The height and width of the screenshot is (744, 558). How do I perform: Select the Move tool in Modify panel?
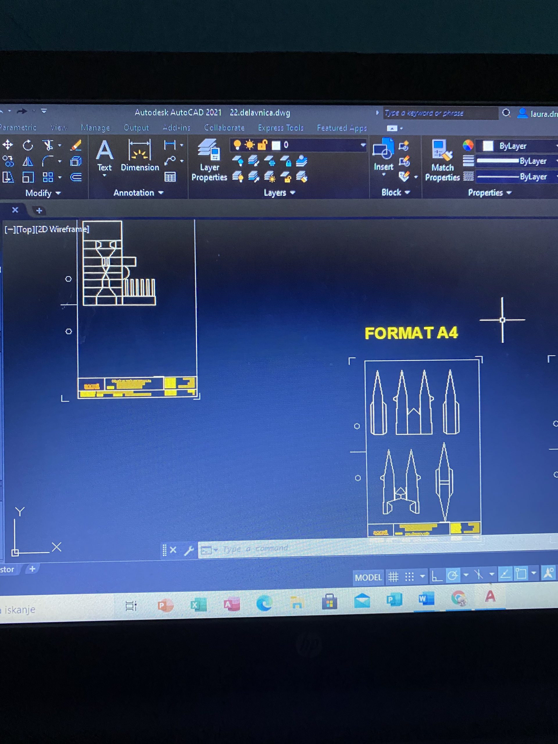(7, 145)
